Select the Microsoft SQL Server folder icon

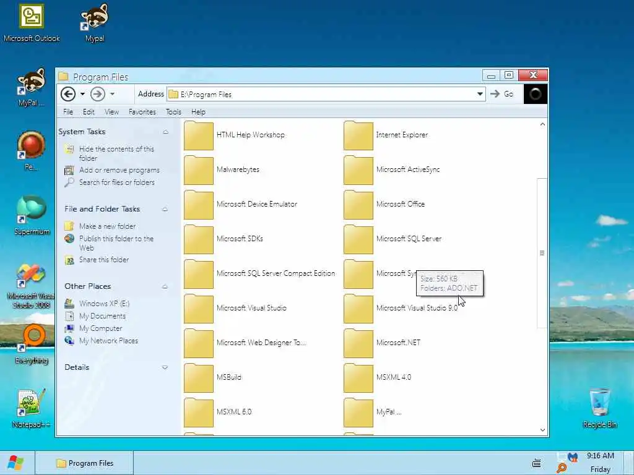[358, 239]
